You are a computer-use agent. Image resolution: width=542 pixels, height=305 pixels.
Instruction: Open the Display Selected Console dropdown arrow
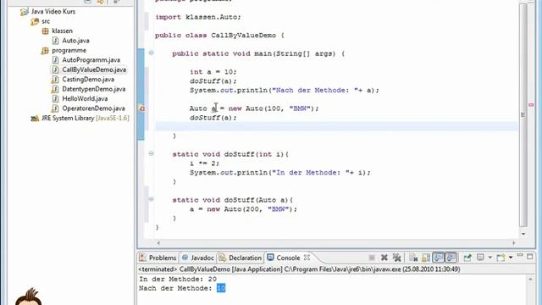pyautogui.click(x=489, y=258)
